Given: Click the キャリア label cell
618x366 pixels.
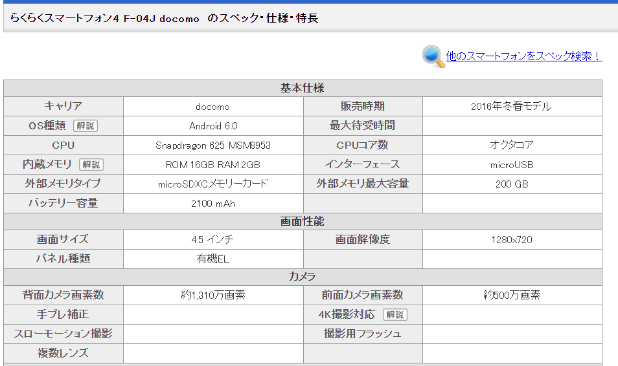Looking at the screenshot, I should [x=63, y=106].
